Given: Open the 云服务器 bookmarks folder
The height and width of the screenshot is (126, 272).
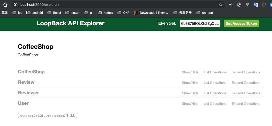Looking at the screenshot, I should coord(182,13).
